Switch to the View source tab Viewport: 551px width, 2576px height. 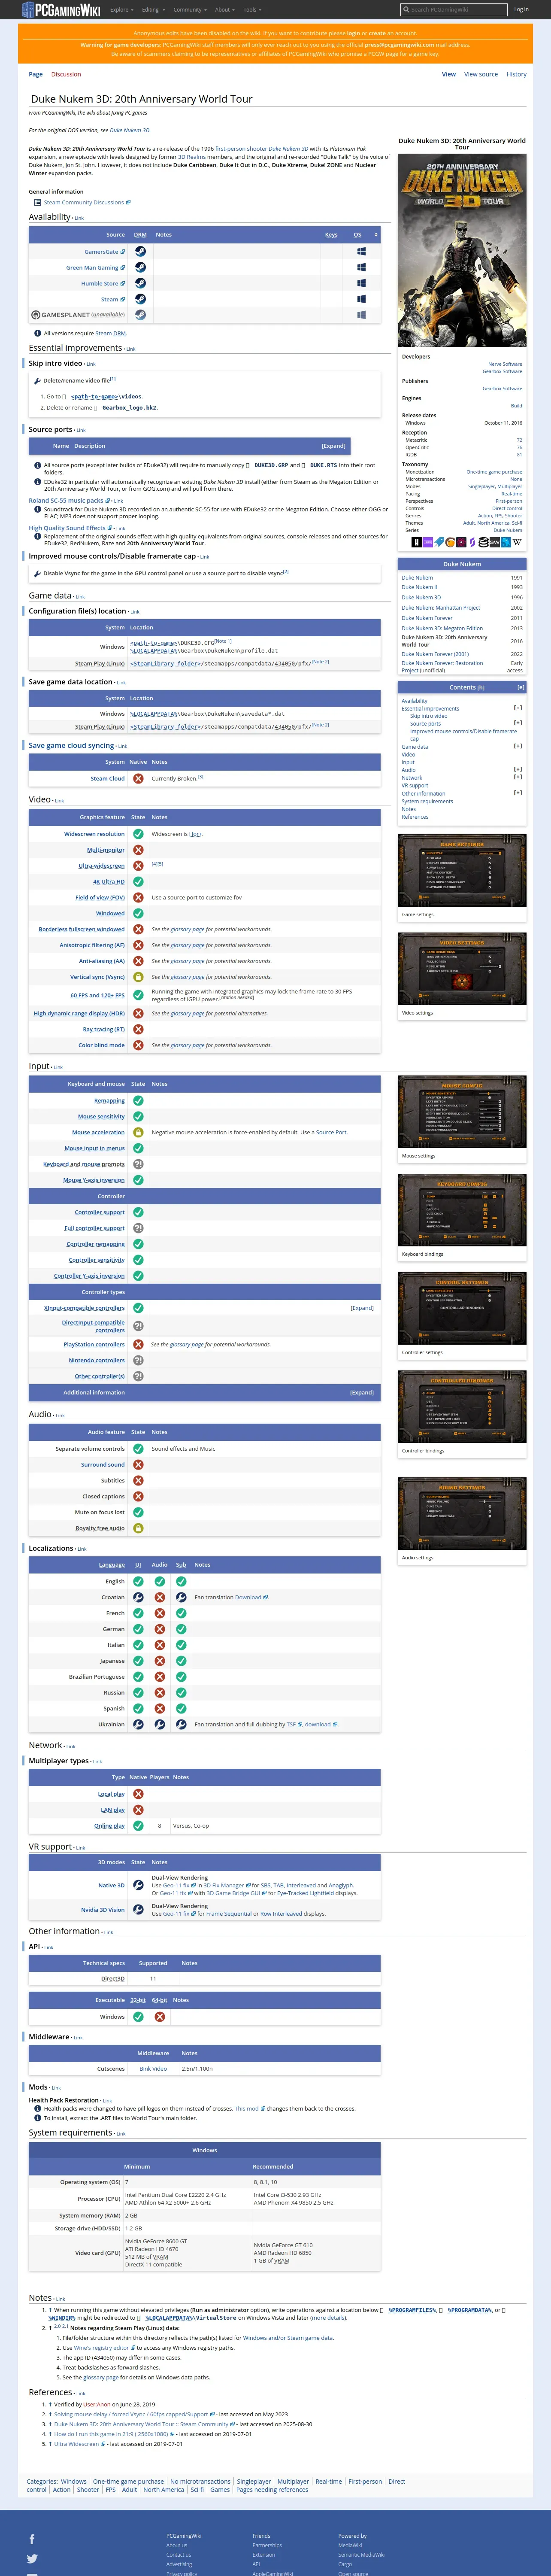coord(480,74)
